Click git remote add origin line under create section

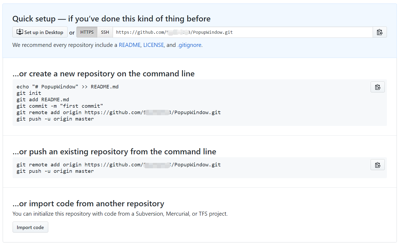coord(119,113)
